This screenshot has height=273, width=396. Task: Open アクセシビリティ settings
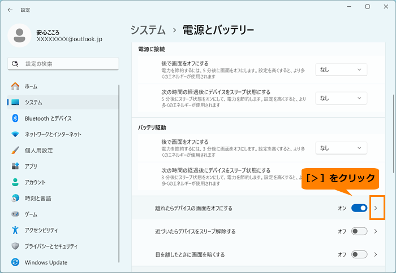tap(63, 230)
